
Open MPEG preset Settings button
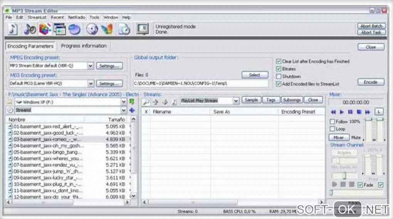coord(109,66)
